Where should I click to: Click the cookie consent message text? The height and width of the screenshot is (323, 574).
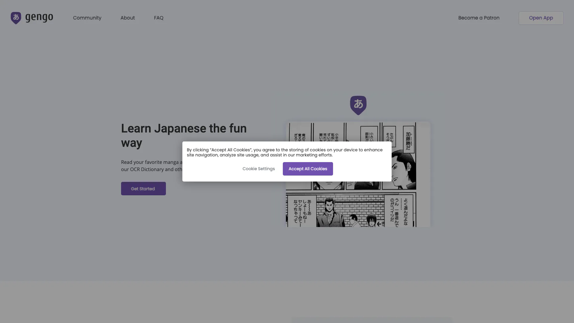pos(285,153)
